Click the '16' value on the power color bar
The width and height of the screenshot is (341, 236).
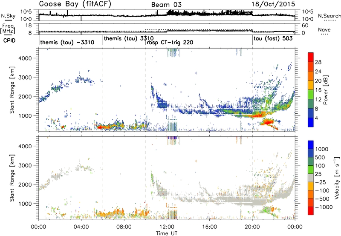[x=318, y=90]
